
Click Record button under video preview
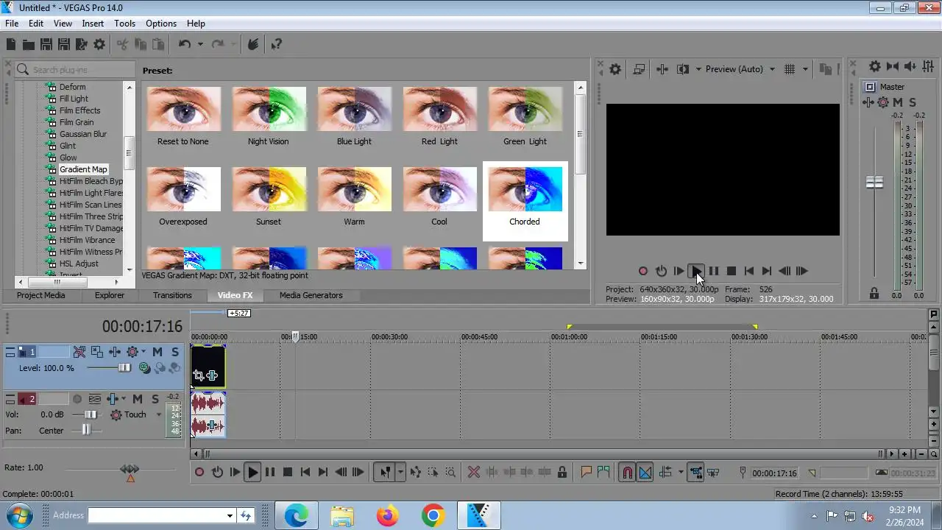click(x=643, y=271)
